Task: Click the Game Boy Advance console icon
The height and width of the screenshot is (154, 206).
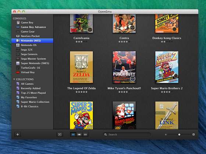Action: click(x=18, y=27)
